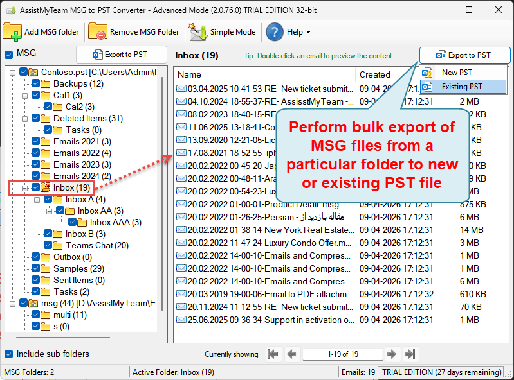514x380 pixels.
Task: Click the Simple Mode label
Action: [x=233, y=31]
